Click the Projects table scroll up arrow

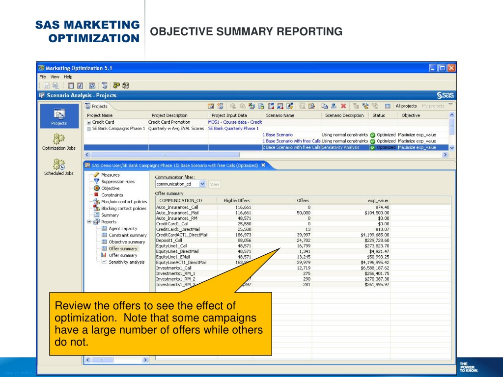[452, 115]
